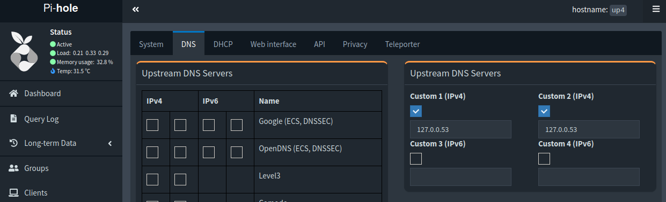Open Dashboard via home icon
The height and width of the screenshot is (202, 666).
[14, 94]
